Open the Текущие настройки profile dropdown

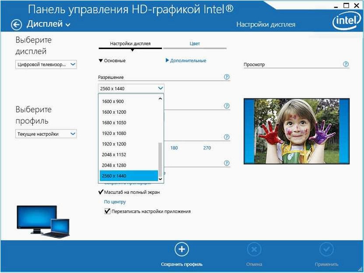click(46, 134)
